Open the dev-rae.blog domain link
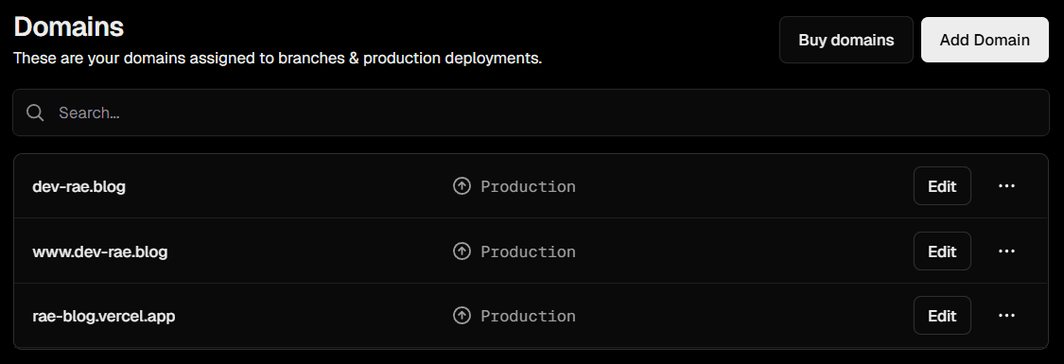This screenshot has height=364, width=1064. point(78,186)
